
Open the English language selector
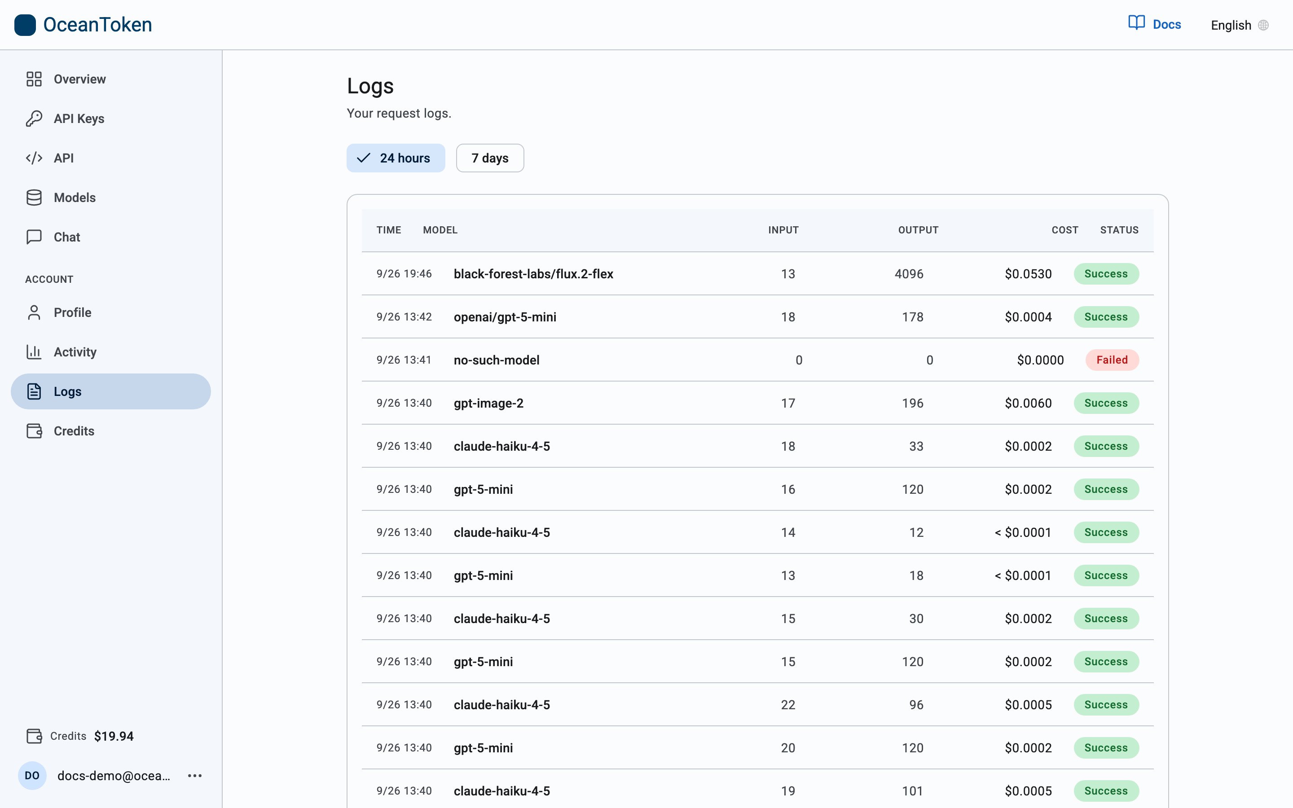click(1239, 25)
